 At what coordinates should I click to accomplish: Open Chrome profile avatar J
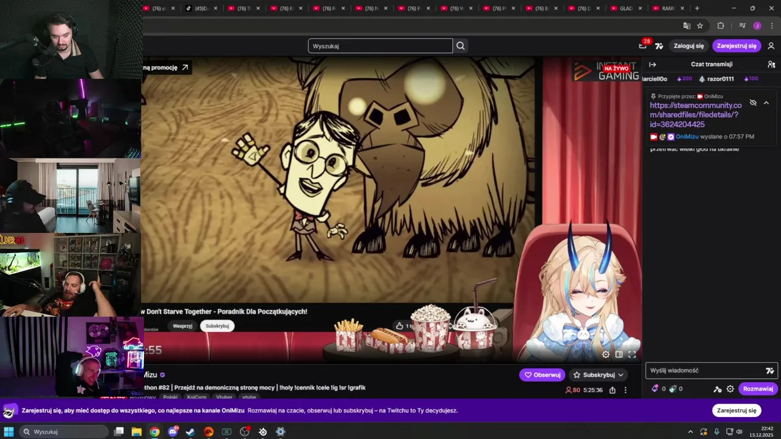757,26
